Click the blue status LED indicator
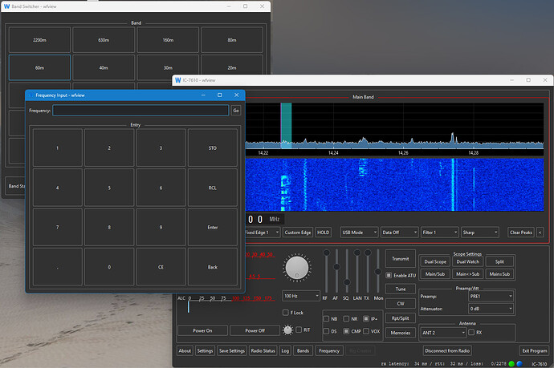Screen dimensions: 554x368 (x=519, y=363)
